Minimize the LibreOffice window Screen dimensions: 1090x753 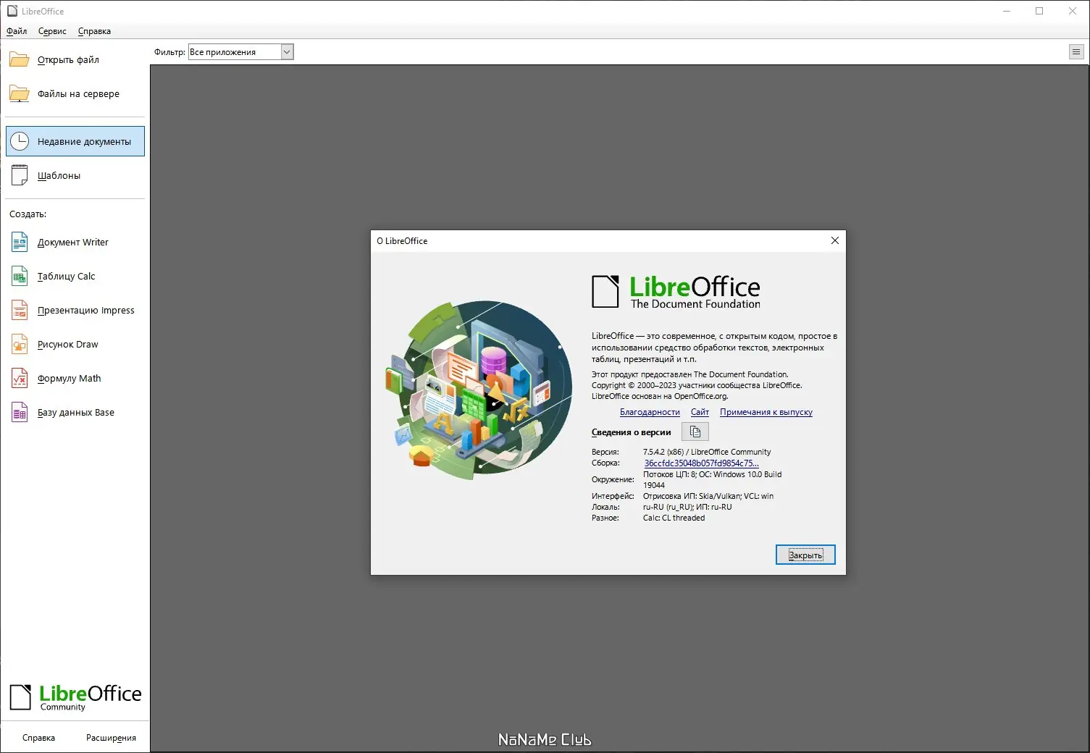(x=1007, y=11)
